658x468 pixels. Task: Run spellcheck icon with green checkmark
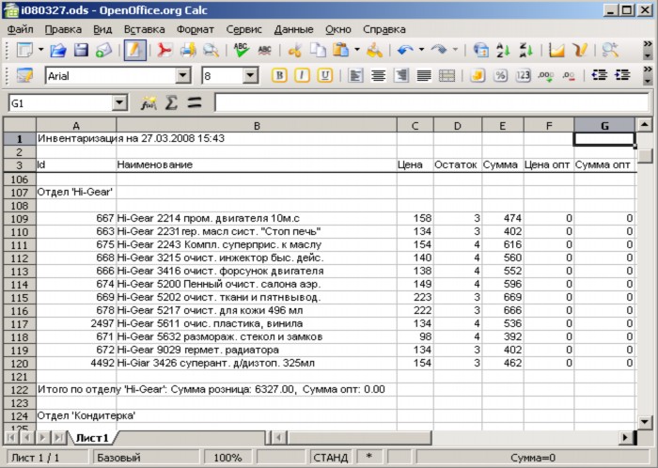[x=242, y=51]
